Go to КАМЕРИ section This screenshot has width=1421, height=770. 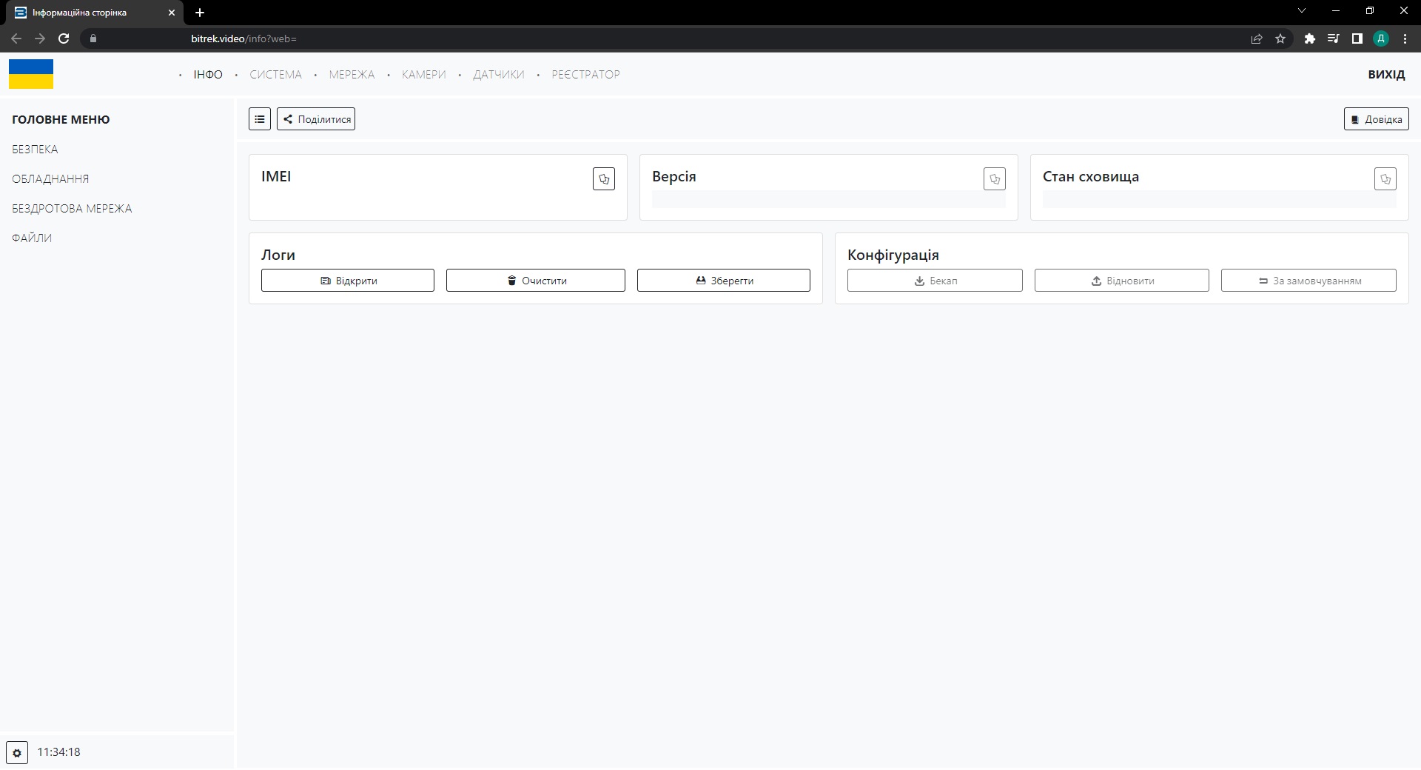(423, 75)
